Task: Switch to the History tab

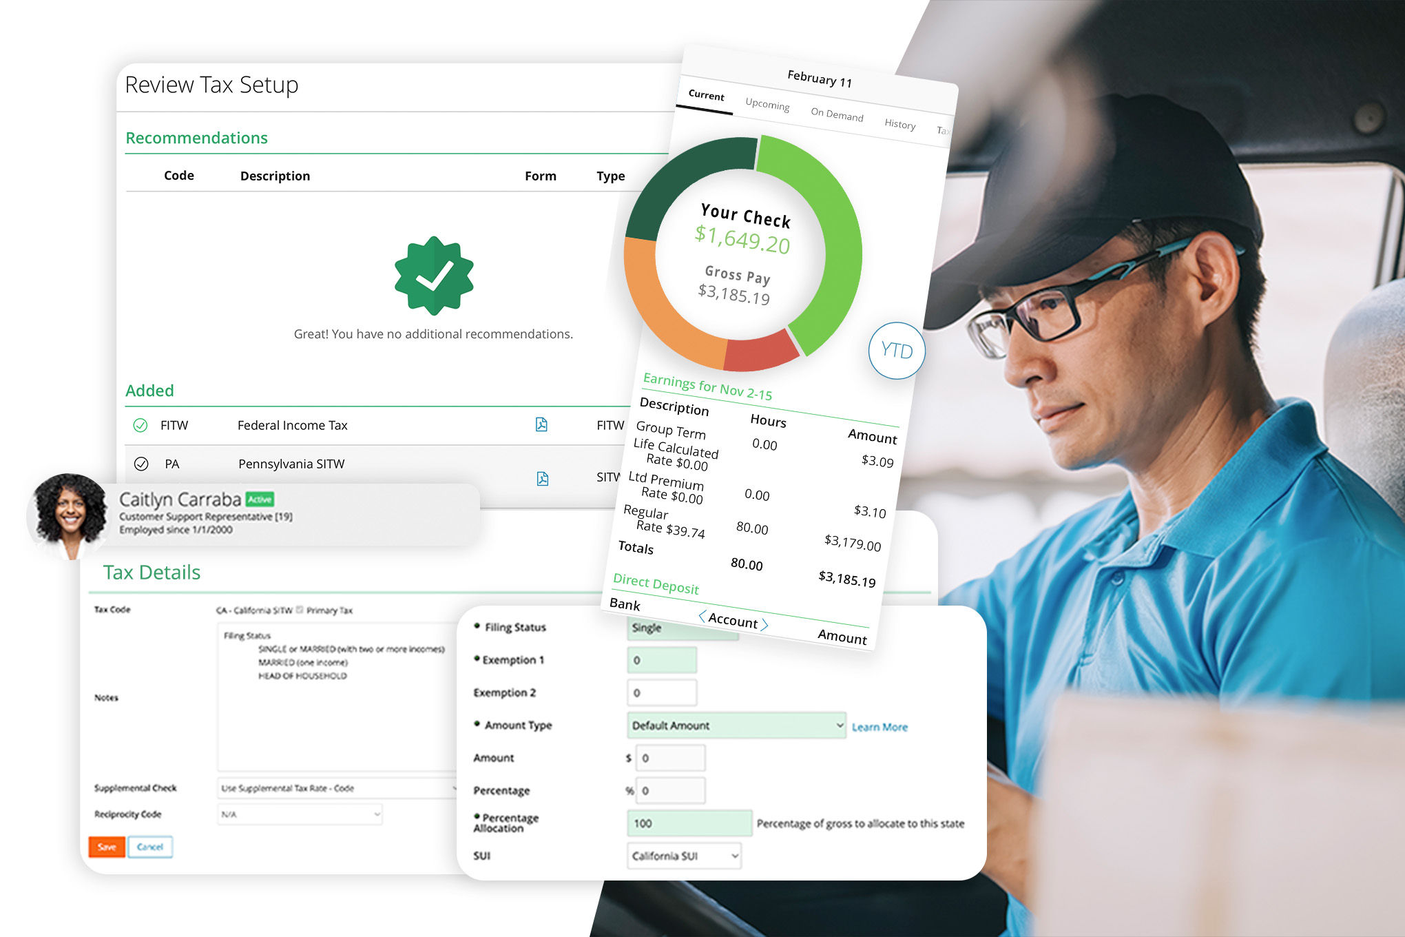Action: 899,123
